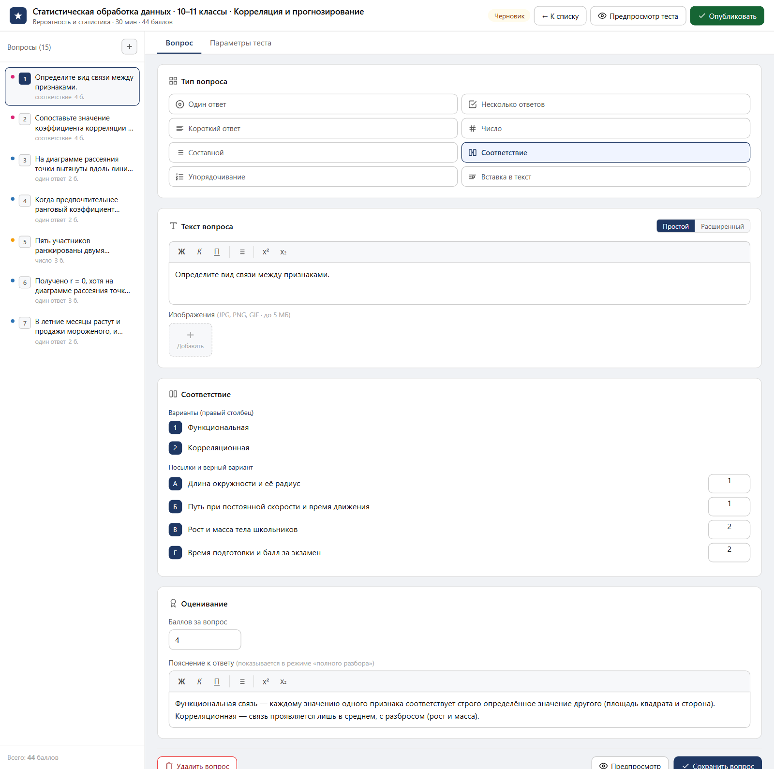Click «Предпросмотр теста» button

point(638,16)
